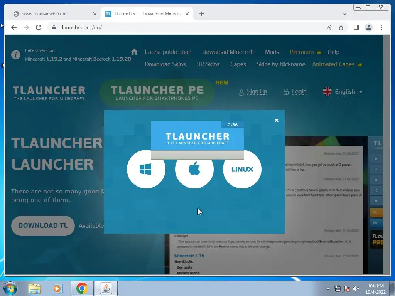This screenshot has width=395, height=296.
Task: Open the media player taskbar icon
Action: click(x=58, y=288)
